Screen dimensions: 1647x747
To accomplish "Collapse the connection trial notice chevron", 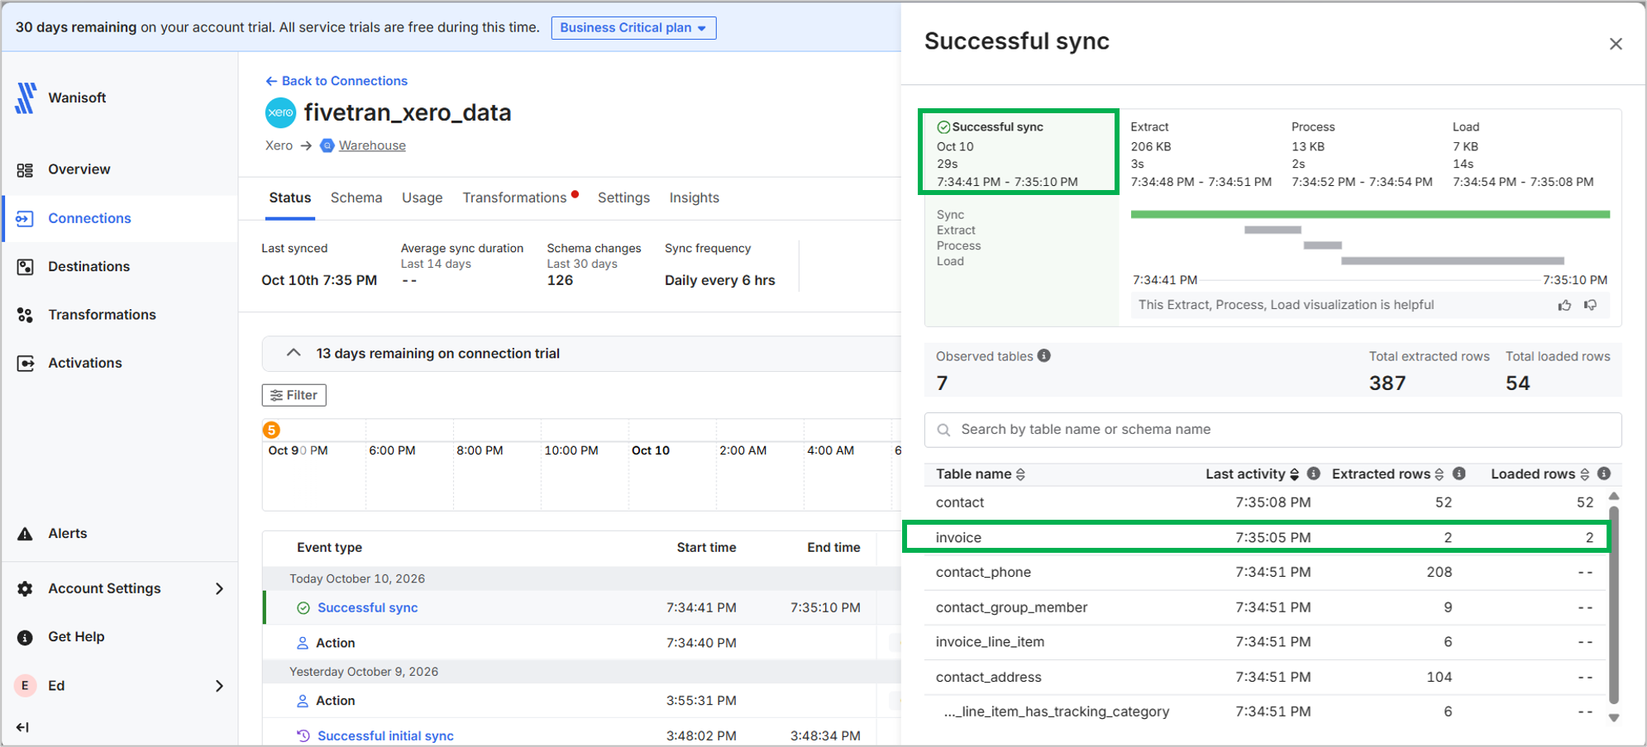I will pyautogui.click(x=294, y=353).
